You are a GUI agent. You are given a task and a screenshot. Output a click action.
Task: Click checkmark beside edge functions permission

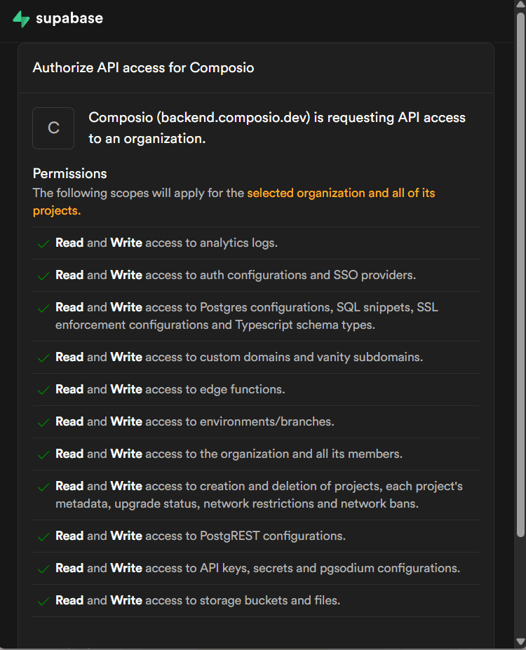pos(43,391)
